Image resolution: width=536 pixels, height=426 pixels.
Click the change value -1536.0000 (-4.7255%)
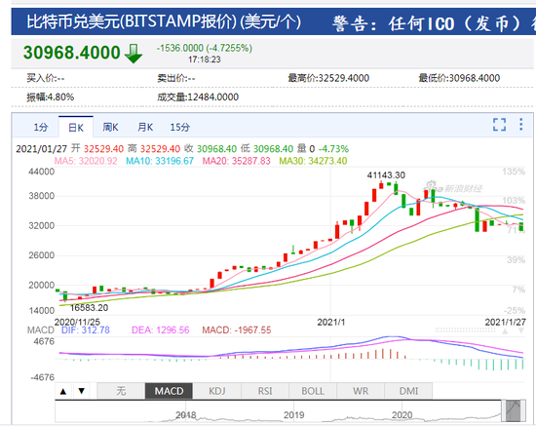click(x=205, y=48)
